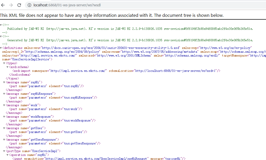This screenshot has height=160, width=266.
Task: Click the tns:getUser element value
Action: 73,132
